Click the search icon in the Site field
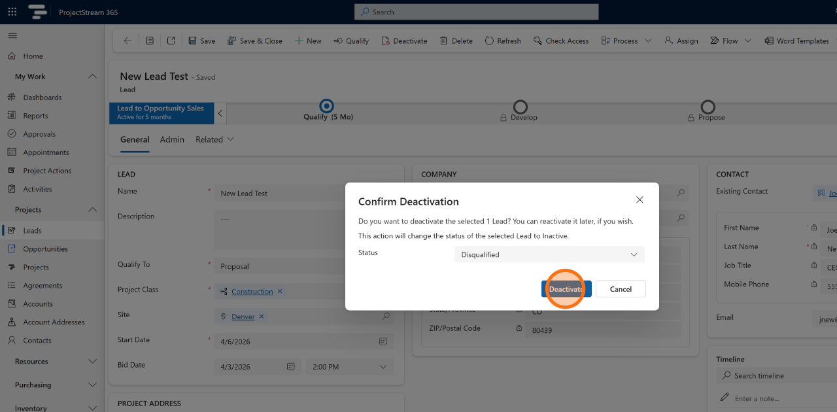837x412 pixels. (x=386, y=317)
